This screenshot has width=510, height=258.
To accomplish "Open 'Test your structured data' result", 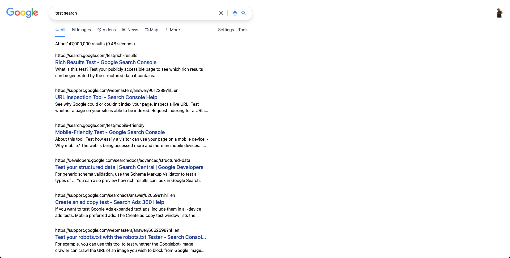I will [129, 167].
